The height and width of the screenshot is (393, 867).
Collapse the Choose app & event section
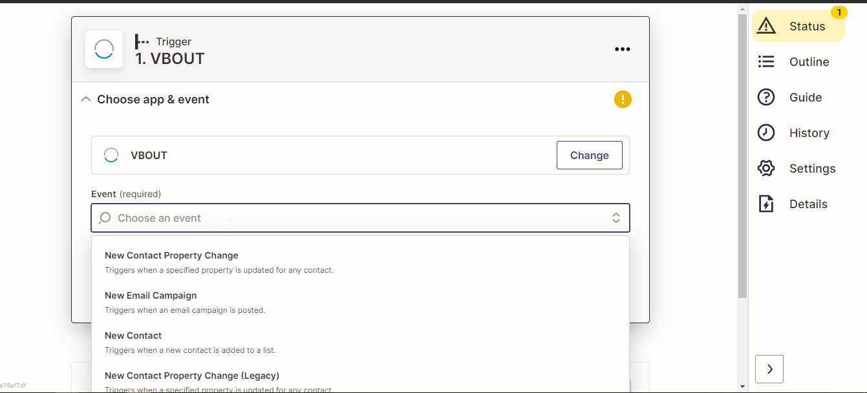[85, 100]
